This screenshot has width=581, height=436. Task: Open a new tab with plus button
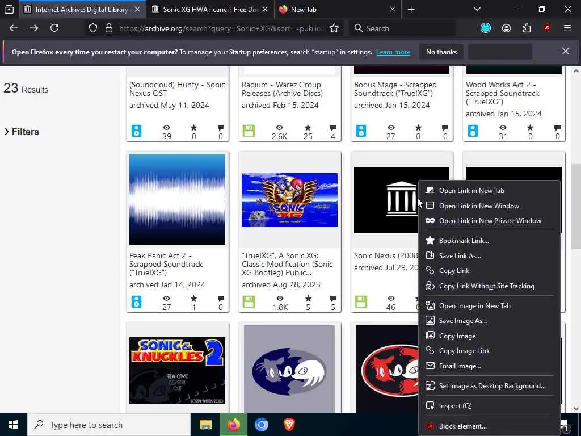[411, 10]
